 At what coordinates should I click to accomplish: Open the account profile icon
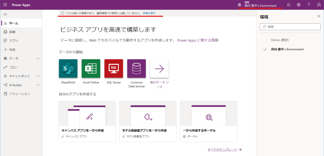(319, 5)
